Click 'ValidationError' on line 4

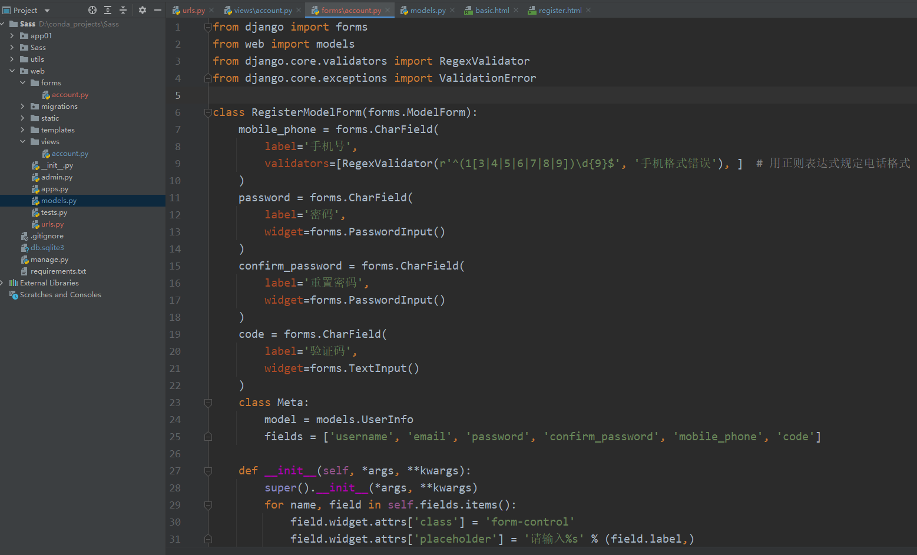click(488, 78)
